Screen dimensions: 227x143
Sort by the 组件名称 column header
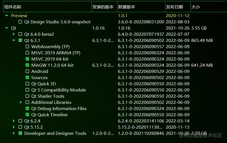(47, 7)
